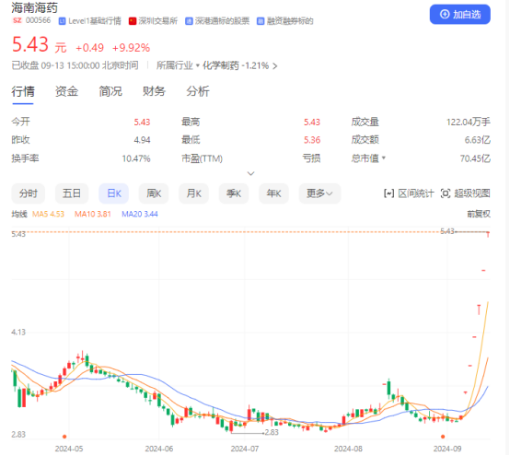Click the Level1基础行情 badge

coord(90,21)
